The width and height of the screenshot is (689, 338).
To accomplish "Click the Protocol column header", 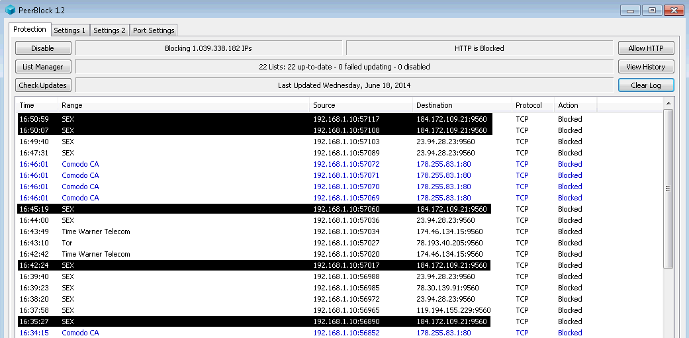I will pos(533,105).
